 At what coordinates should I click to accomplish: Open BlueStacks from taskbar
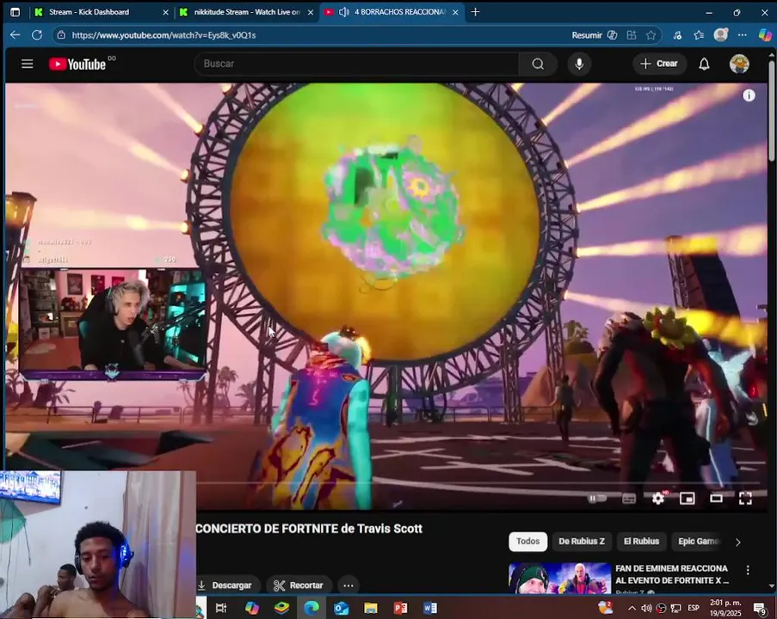coord(281,608)
